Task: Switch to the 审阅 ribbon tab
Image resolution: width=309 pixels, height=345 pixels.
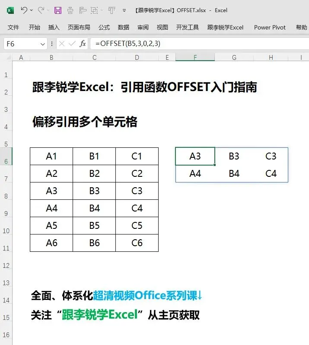Action: click(143, 27)
